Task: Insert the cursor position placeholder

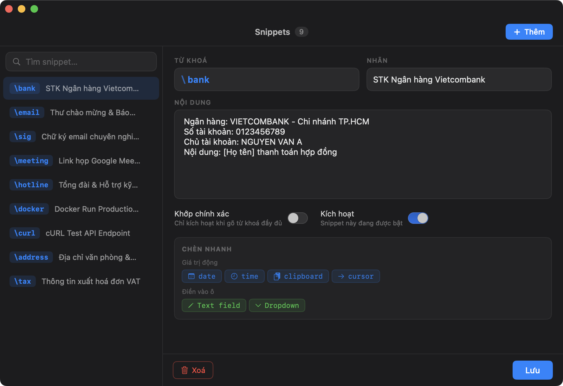Action: click(356, 276)
